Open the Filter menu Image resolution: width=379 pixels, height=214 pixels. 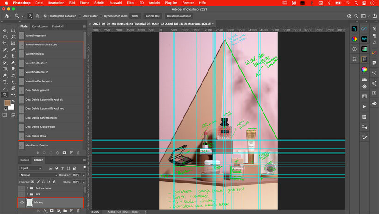click(x=130, y=3)
